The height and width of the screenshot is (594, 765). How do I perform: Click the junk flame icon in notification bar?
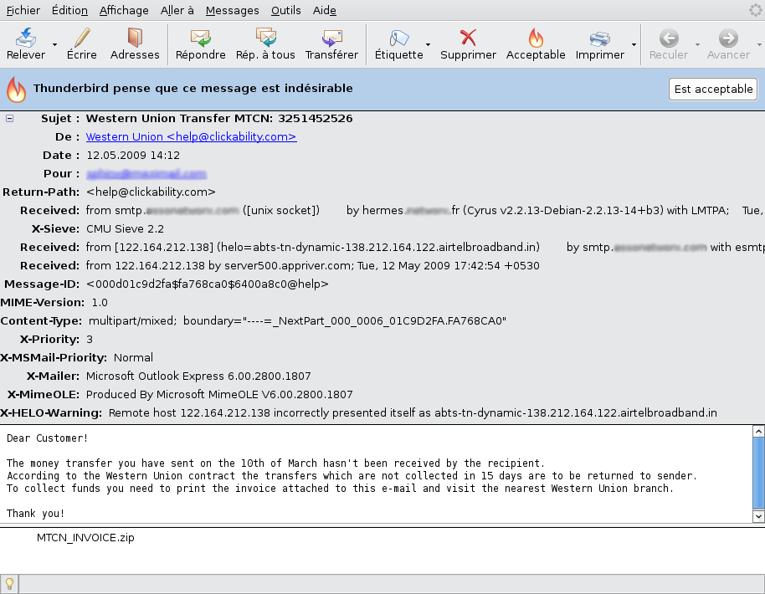16,90
